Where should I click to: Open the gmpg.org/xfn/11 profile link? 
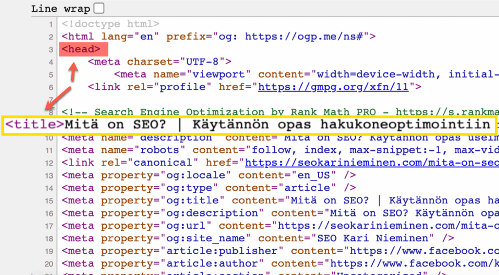click(x=333, y=87)
